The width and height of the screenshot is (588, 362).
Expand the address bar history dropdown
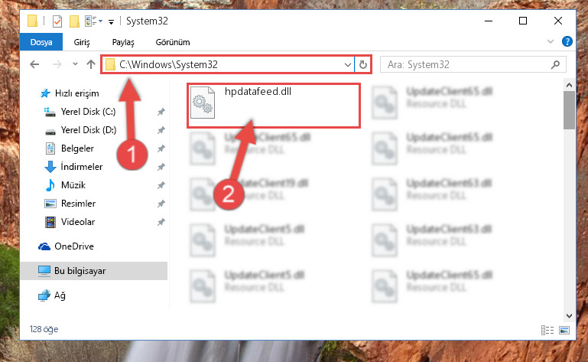click(348, 64)
